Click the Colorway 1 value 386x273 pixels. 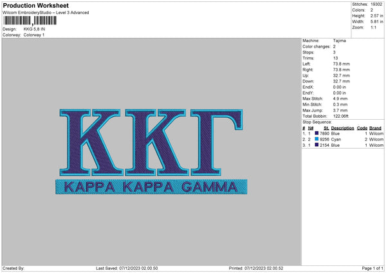click(34, 35)
